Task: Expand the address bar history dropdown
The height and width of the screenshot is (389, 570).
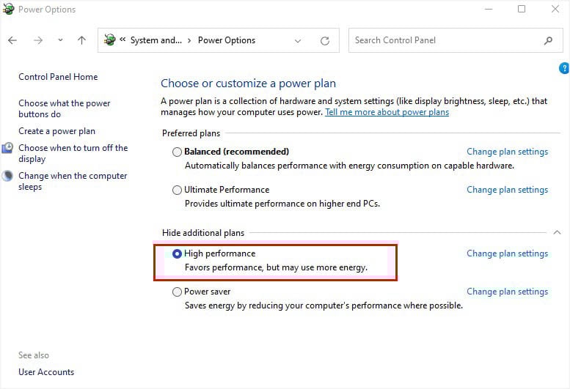Action: point(298,40)
